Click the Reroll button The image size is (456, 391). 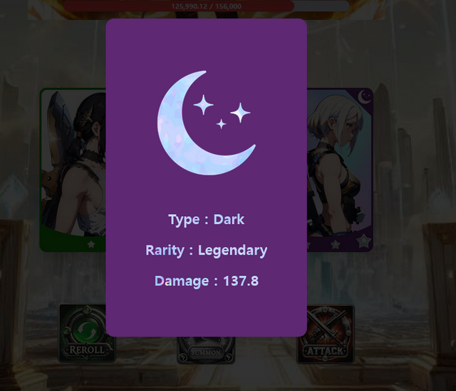(x=87, y=333)
